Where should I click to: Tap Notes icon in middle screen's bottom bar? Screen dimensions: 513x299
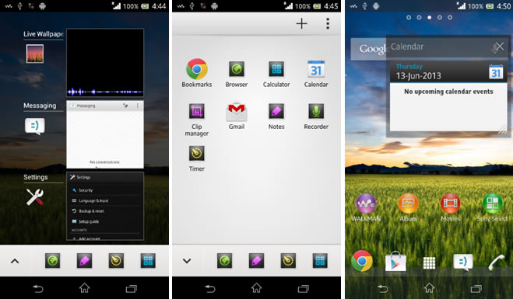coord(257,261)
